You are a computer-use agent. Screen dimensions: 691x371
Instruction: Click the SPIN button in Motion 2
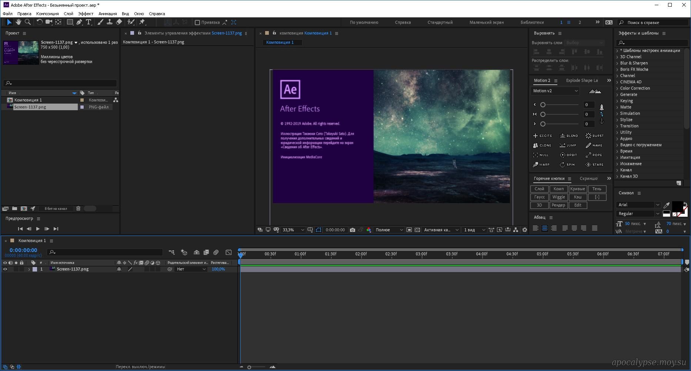coord(567,165)
